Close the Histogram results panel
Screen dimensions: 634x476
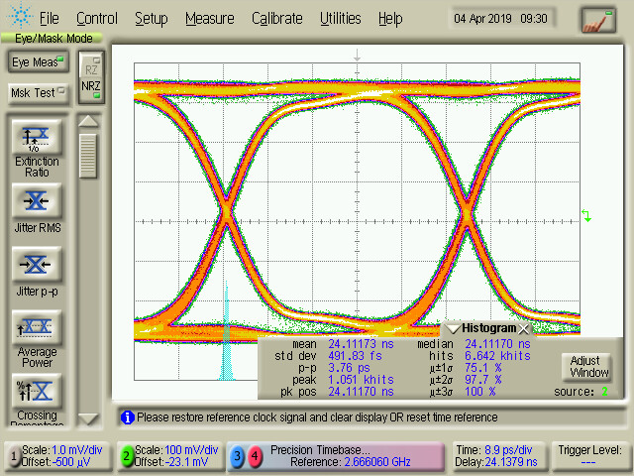coord(524,328)
